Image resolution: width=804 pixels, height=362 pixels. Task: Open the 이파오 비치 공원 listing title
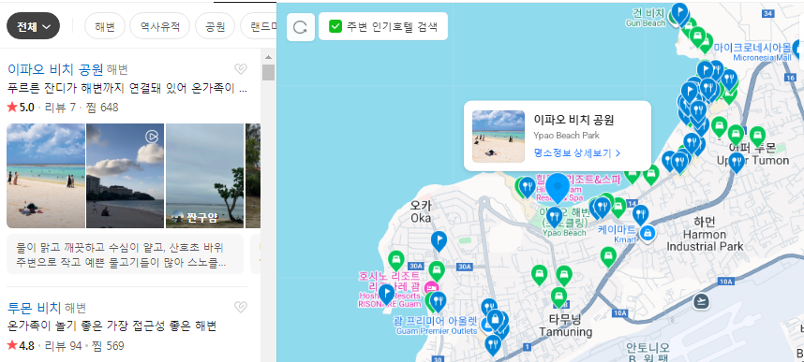click(x=55, y=69)
